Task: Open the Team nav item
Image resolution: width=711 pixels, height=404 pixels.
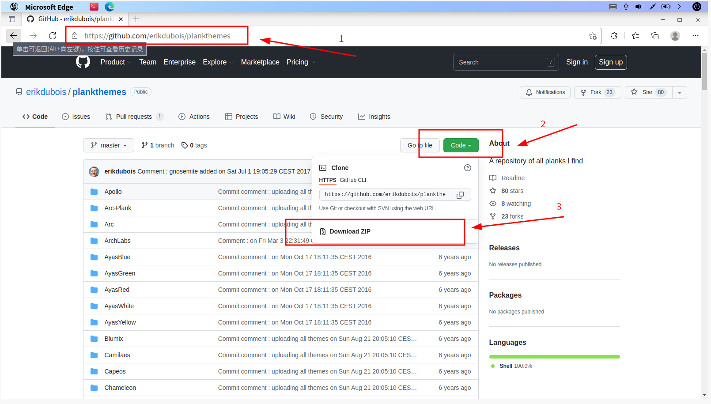Action: (147, 62)
